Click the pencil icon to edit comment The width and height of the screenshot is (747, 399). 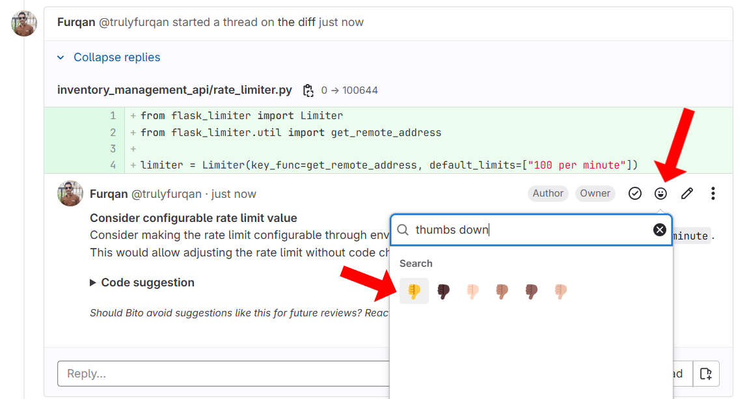686,193
